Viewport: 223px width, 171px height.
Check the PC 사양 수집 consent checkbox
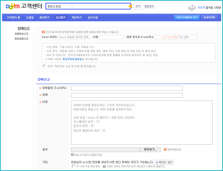[73, 166]
